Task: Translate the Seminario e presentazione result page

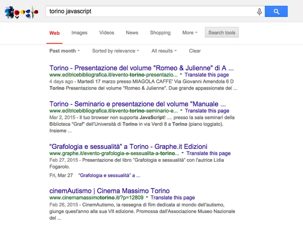Action: 207,111
